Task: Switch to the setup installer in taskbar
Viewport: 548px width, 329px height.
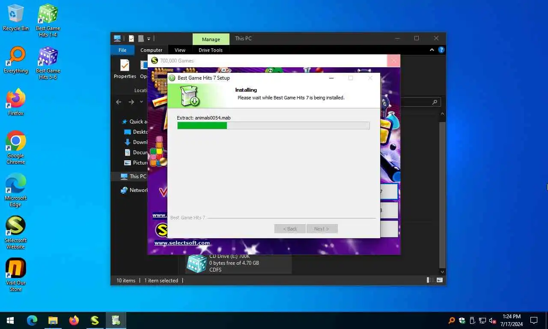Action: point(116,320)
